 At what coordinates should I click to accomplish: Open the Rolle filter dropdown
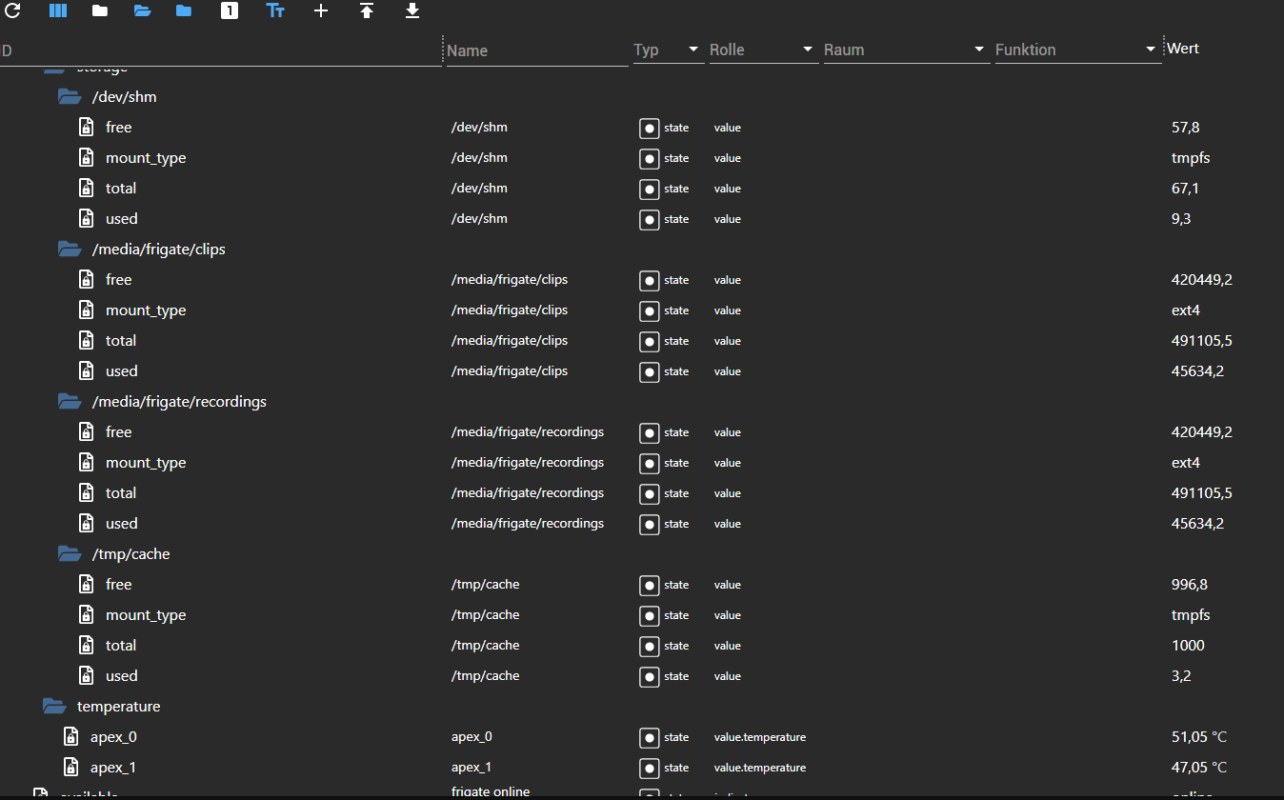[764, 50]
